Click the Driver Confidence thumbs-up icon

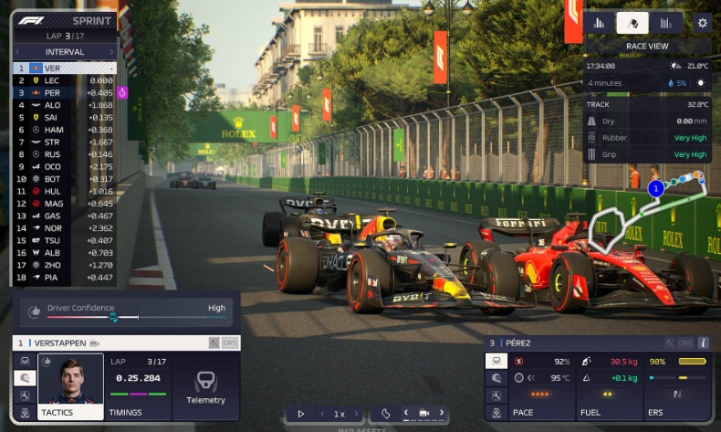tap(34, 312)
